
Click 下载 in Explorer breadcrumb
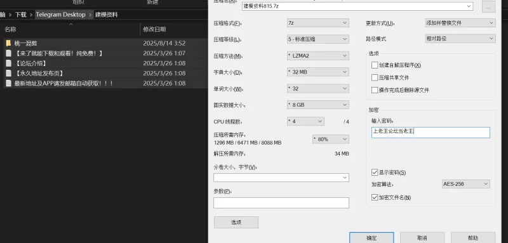coord(20,15)
